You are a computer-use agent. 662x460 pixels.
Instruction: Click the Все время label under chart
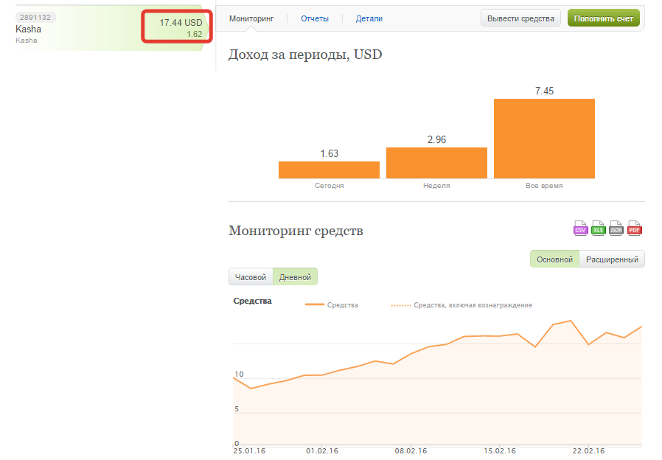(544, 185)
